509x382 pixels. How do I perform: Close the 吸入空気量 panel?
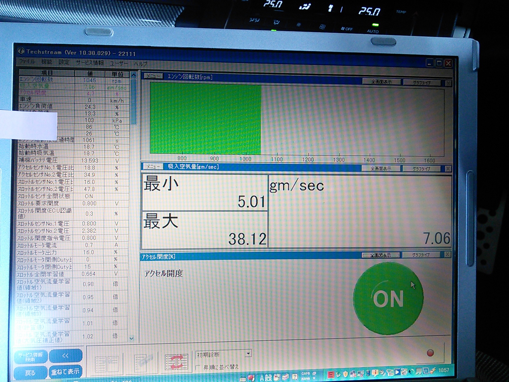click(448, 169)
